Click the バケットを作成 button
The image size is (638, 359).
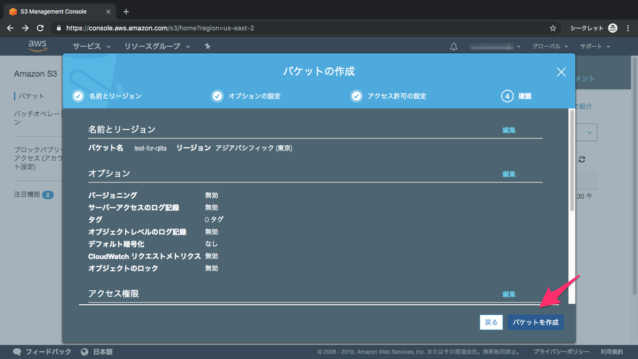click(x=536, y=322)
